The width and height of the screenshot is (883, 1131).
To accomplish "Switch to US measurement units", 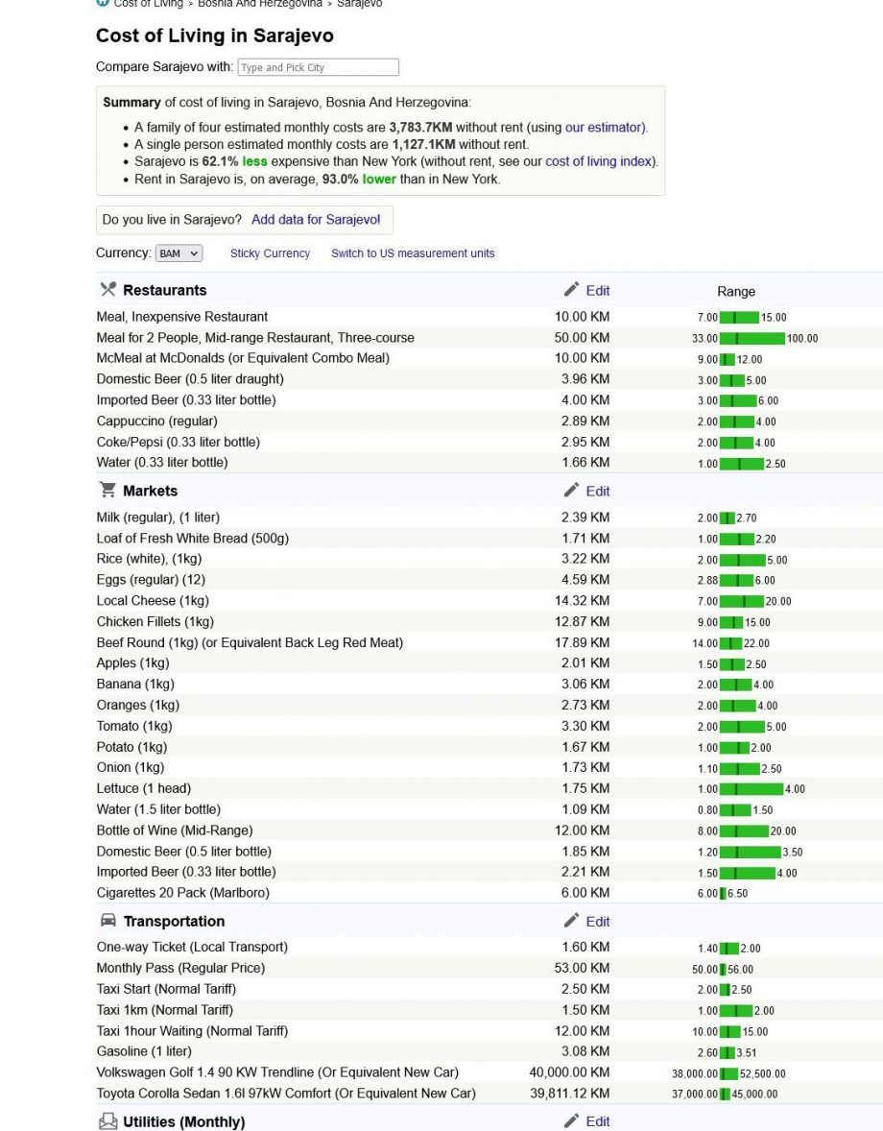I will click(413, 253).
